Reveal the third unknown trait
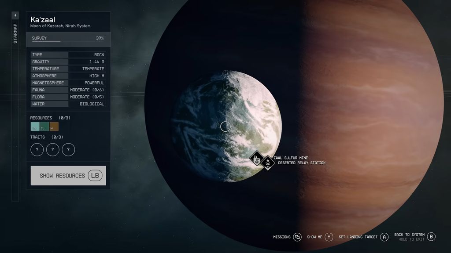Screen dimensions: 451x253 coord(68,149)
